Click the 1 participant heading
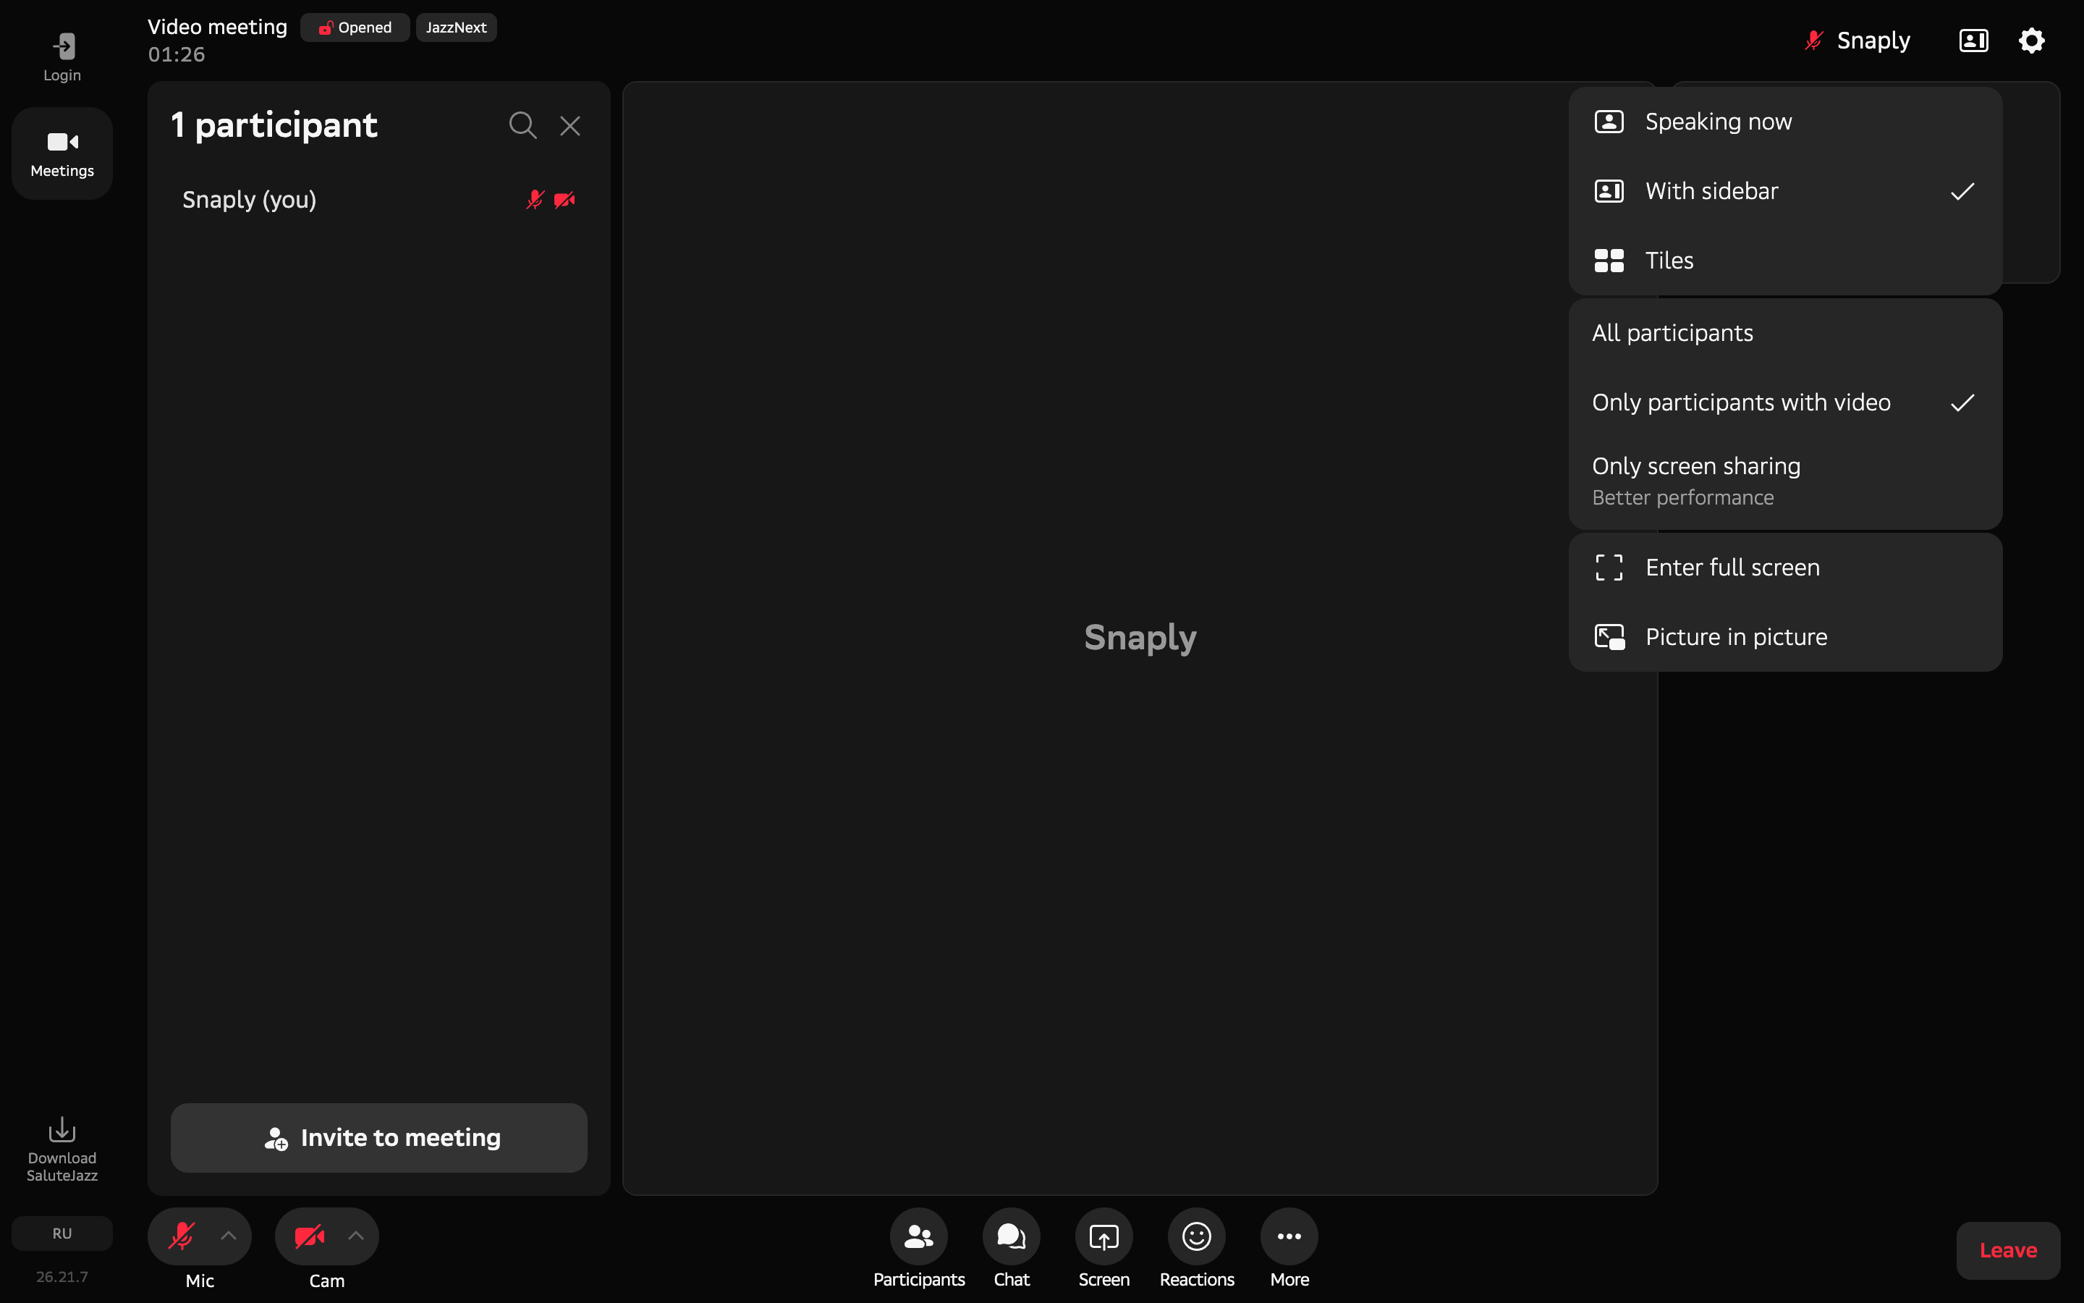This screenshot has height=1303, width=2084. click(274, 126)
